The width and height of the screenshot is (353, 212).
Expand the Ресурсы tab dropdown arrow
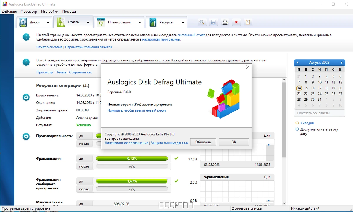pos(183,22)
